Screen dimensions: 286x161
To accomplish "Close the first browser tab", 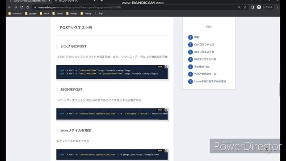I will (x=49, y=1).
